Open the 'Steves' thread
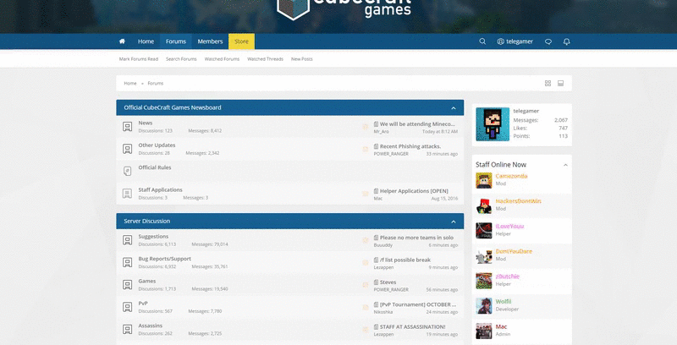 pos(388,282)
